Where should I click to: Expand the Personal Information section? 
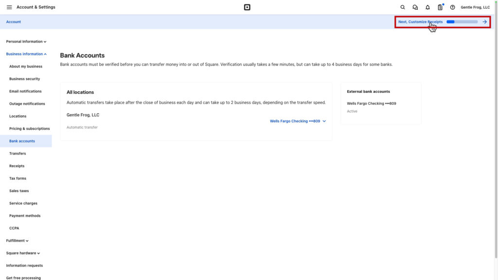[26, 42]
